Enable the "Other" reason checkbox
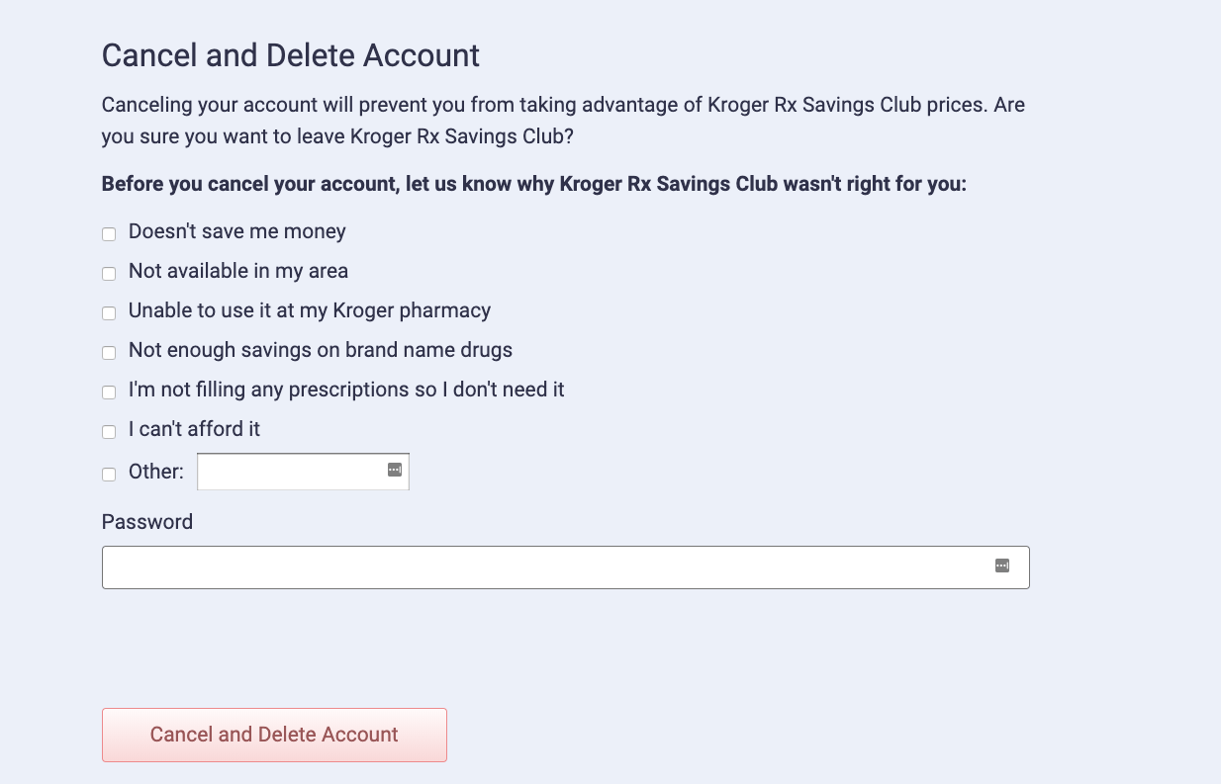Screen dimensions: 1221x784 tap(109, 474)
